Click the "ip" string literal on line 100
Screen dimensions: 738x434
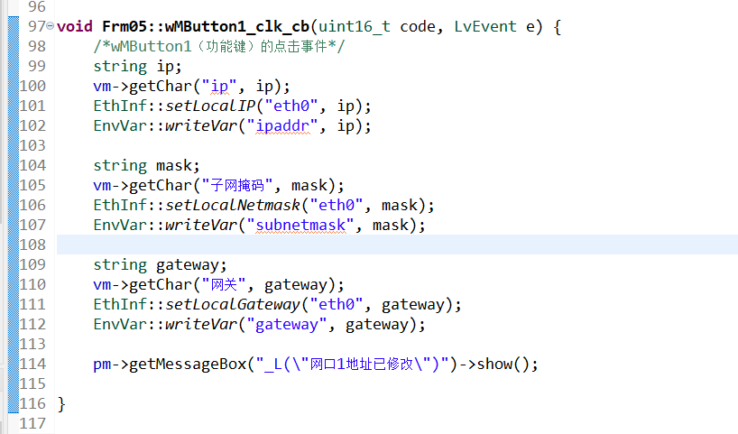[x=219, y=86]
